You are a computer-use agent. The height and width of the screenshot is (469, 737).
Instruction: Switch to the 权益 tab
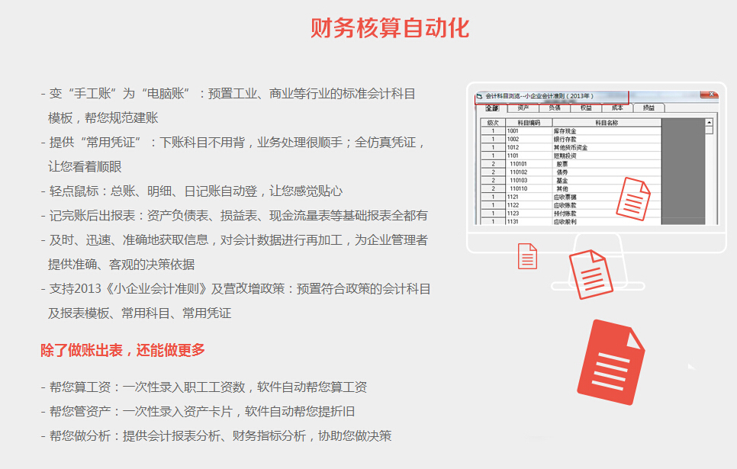point(586,108)
